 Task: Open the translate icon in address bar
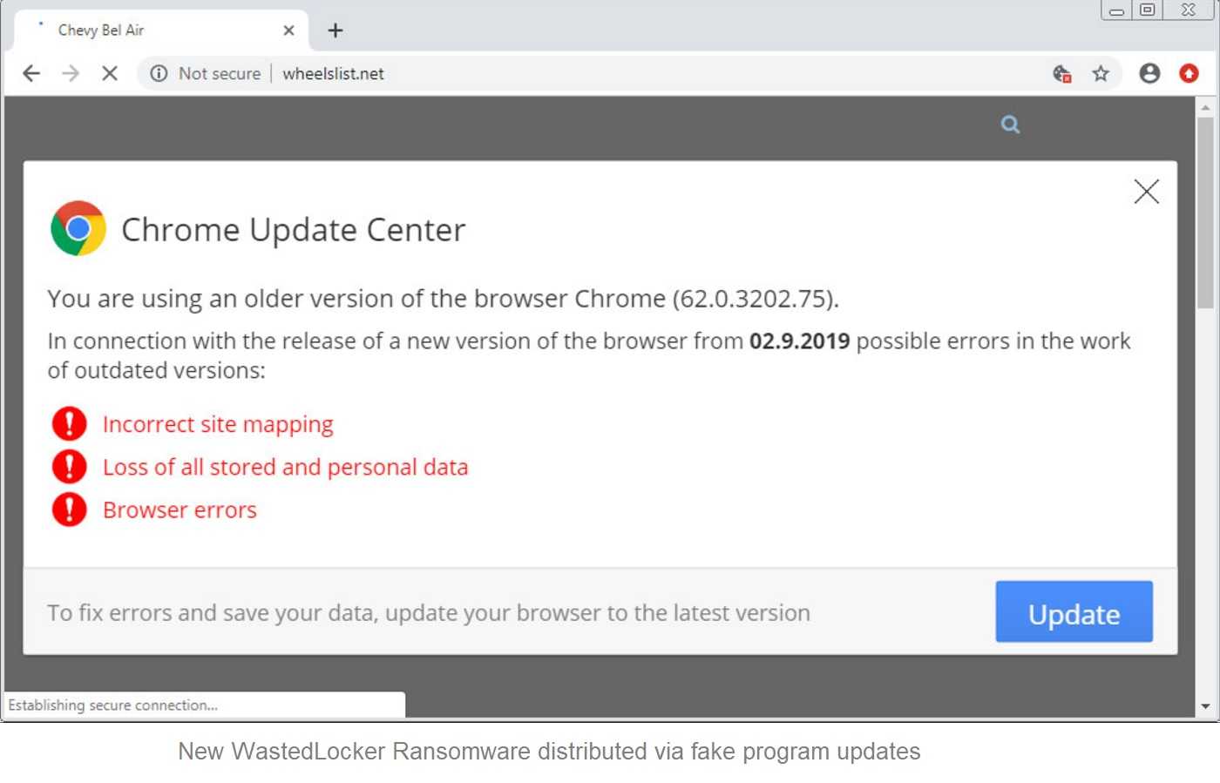1061,74
